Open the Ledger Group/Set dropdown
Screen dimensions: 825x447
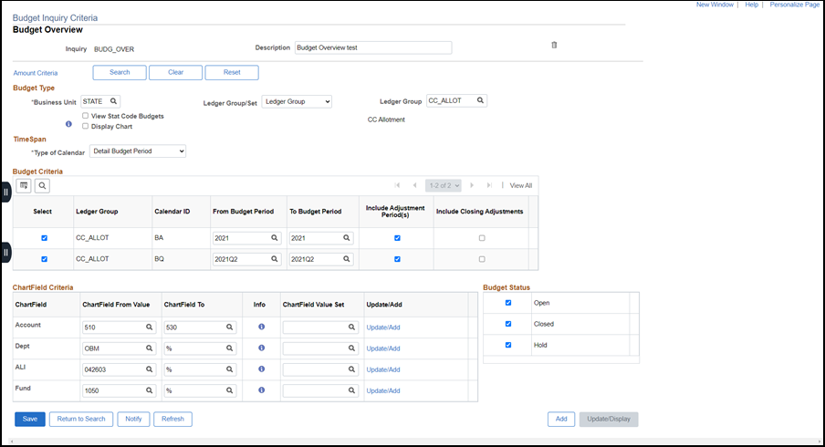[297, 101]
